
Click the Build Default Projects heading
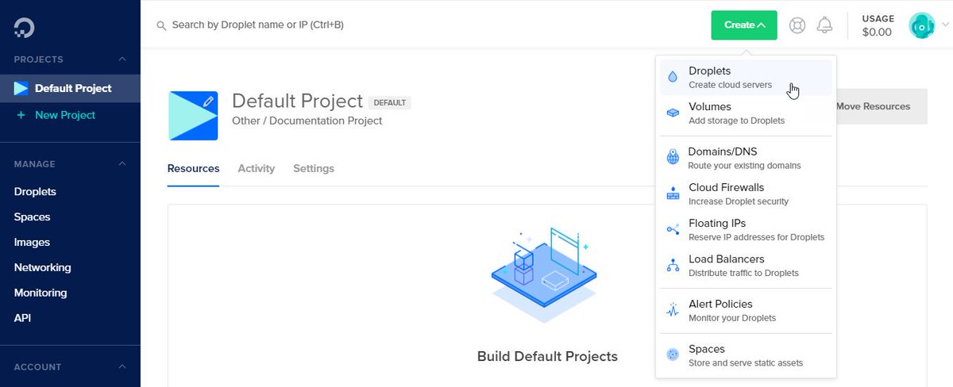[547, 356]
